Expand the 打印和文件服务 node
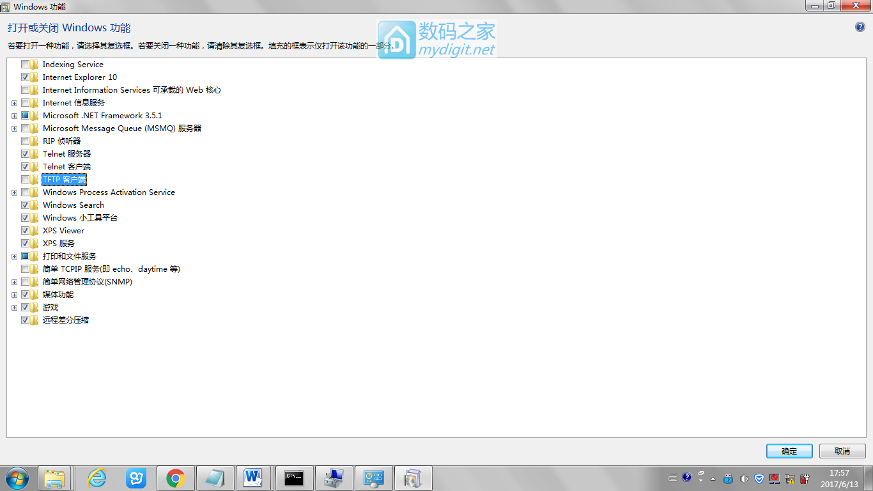 (x=14, y=256)
